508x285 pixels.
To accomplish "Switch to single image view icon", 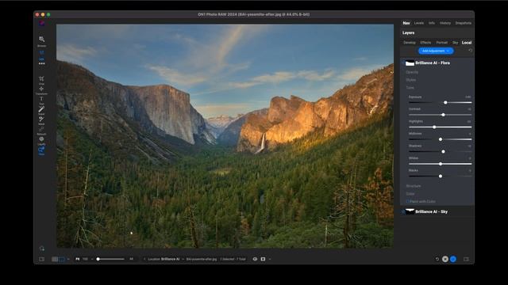I will (62, 259).
